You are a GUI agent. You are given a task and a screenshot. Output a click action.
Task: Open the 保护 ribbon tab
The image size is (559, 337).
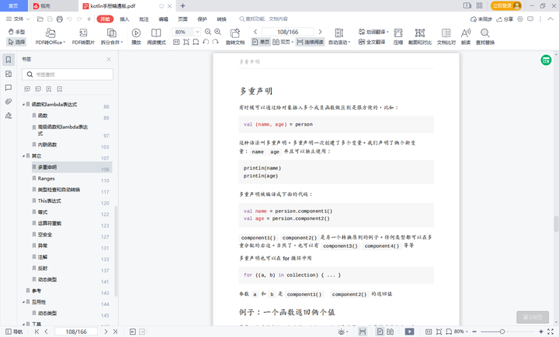pos(202,19)
